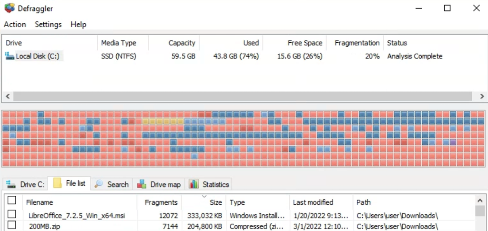Switch to the Drive map tab
Image resolution: width=488 pixels, height=231 pixels.
tap(159, 184)
